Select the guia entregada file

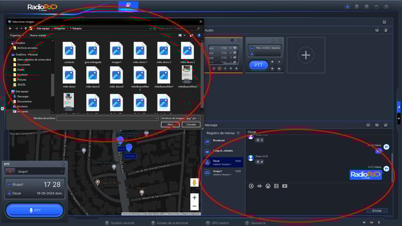pos(93,53)
